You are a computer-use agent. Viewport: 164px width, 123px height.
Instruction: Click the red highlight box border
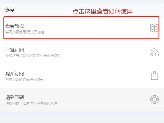(x=81, y=17)
